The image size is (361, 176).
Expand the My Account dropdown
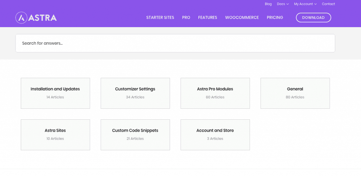[x=305, y=4]
